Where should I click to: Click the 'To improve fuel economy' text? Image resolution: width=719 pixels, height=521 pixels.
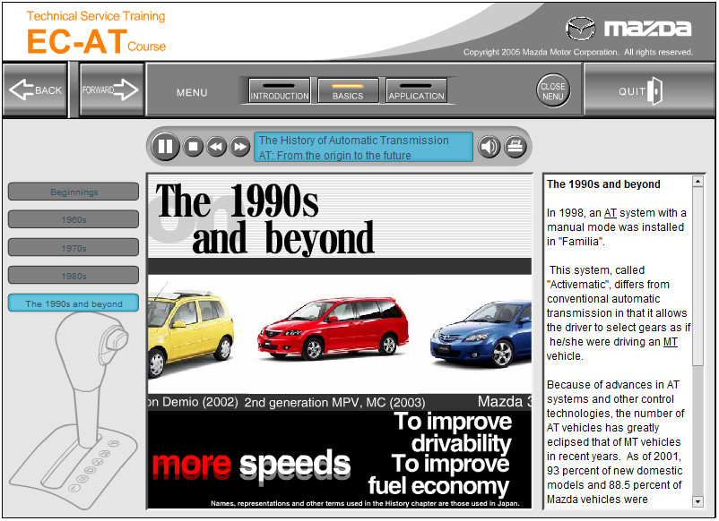[438, 474]
